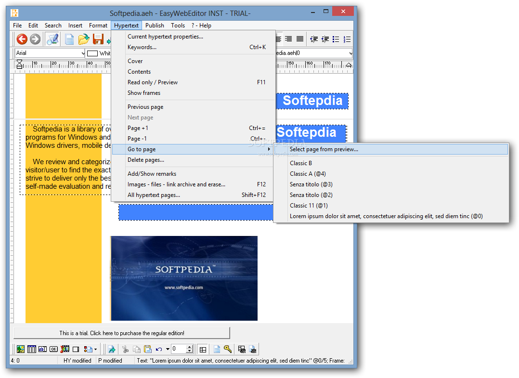Create a new document with the page icon
Viewport: 519px width, 378px height.
click(x=69, y=39)
